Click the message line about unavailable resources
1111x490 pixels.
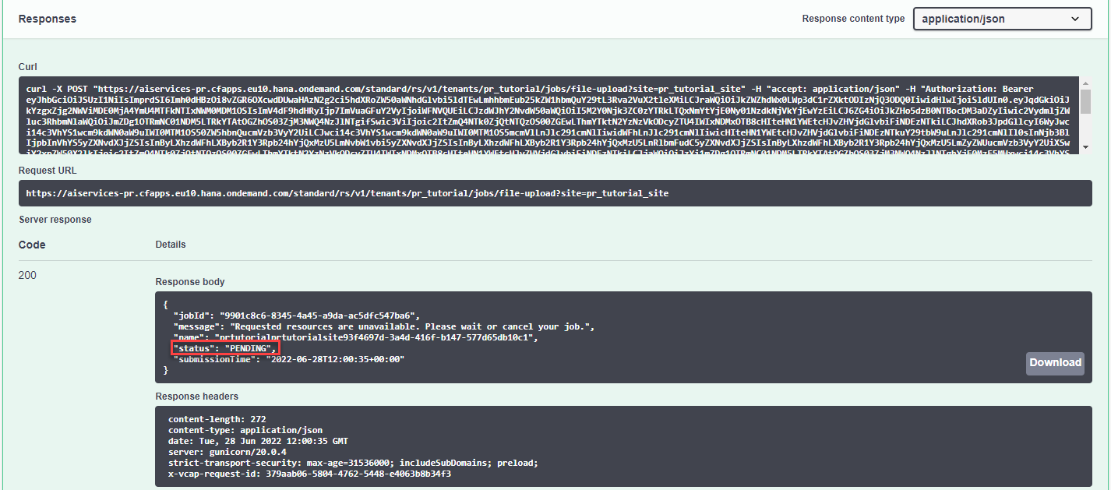pyautogui.click(x=383, y=326)
